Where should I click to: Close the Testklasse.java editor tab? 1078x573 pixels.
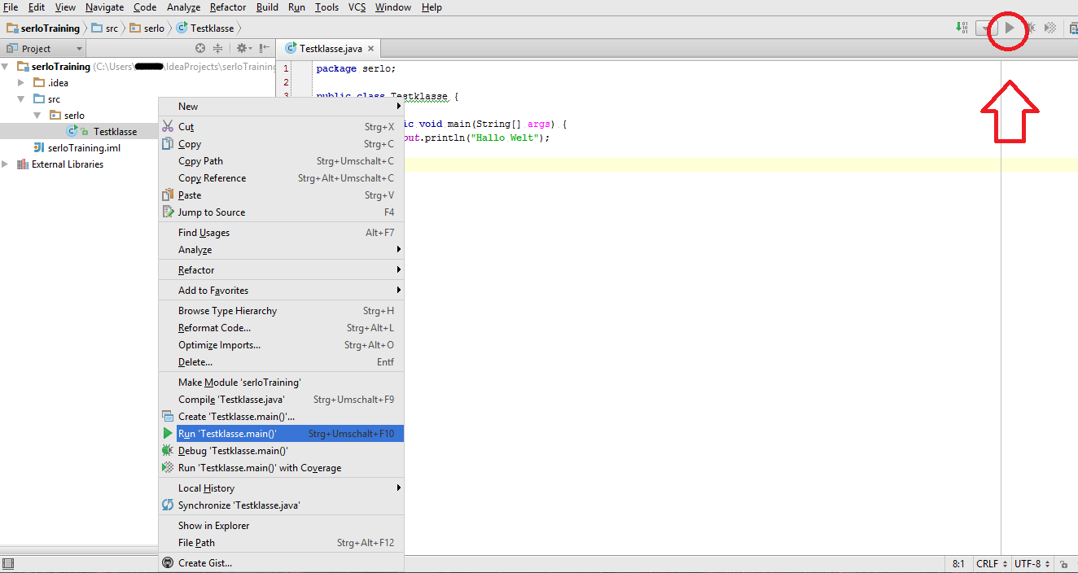pos(370,49)
